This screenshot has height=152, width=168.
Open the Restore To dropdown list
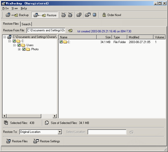60,132
